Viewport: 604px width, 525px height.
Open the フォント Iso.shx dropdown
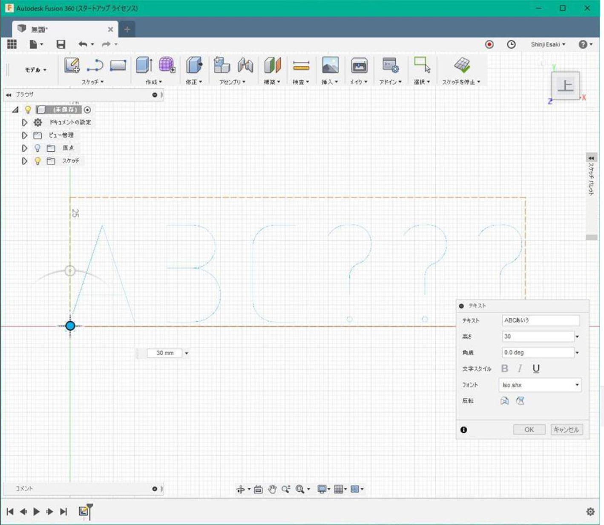pyautogui.click(x=540, y=385)
